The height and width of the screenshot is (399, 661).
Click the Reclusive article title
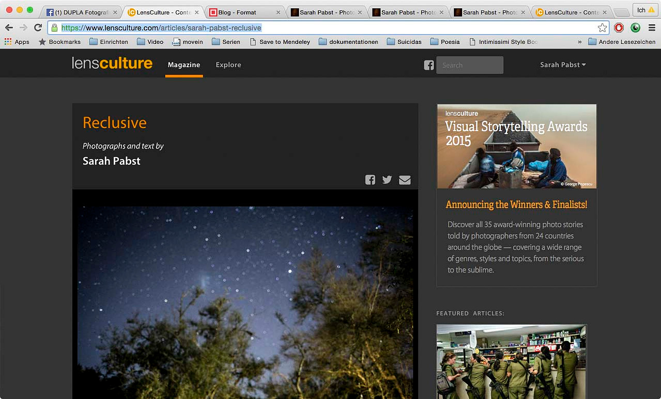pyautogui.click(x=115, y=122)
